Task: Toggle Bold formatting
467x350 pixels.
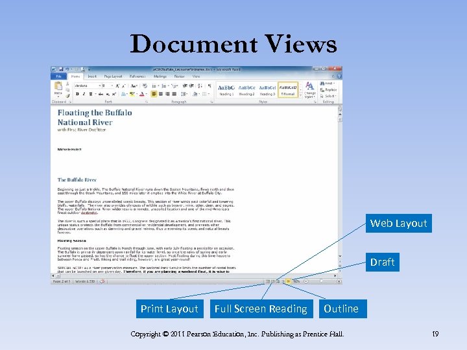Action: [77, 94]
